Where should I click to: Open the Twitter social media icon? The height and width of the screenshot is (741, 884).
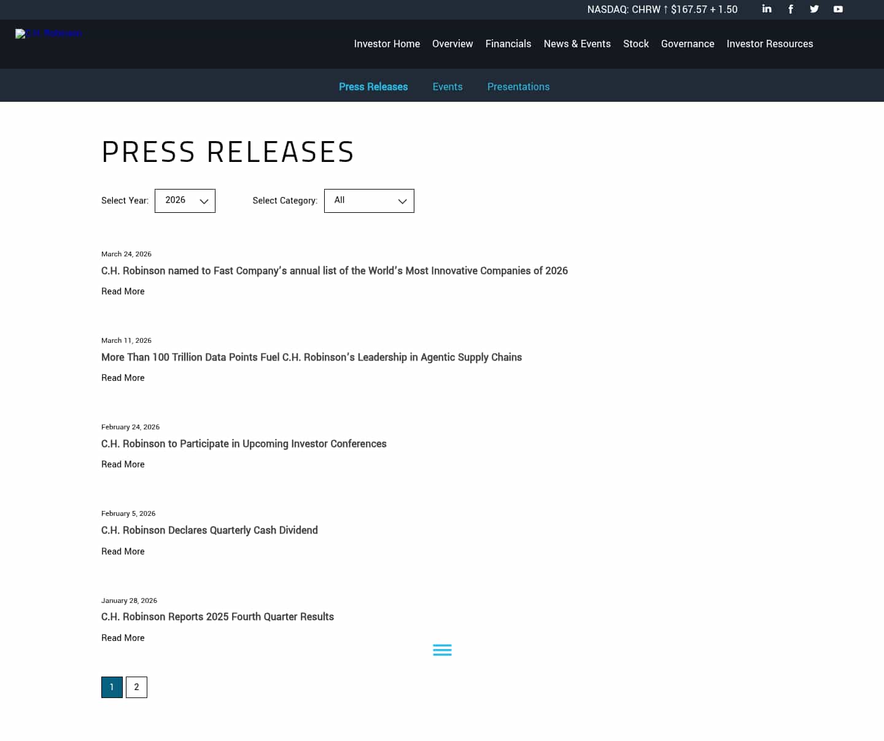pos(814,9)
